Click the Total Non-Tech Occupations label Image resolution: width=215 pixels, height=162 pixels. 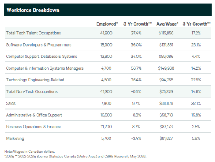pyautogui.click(x=32, y=91)
